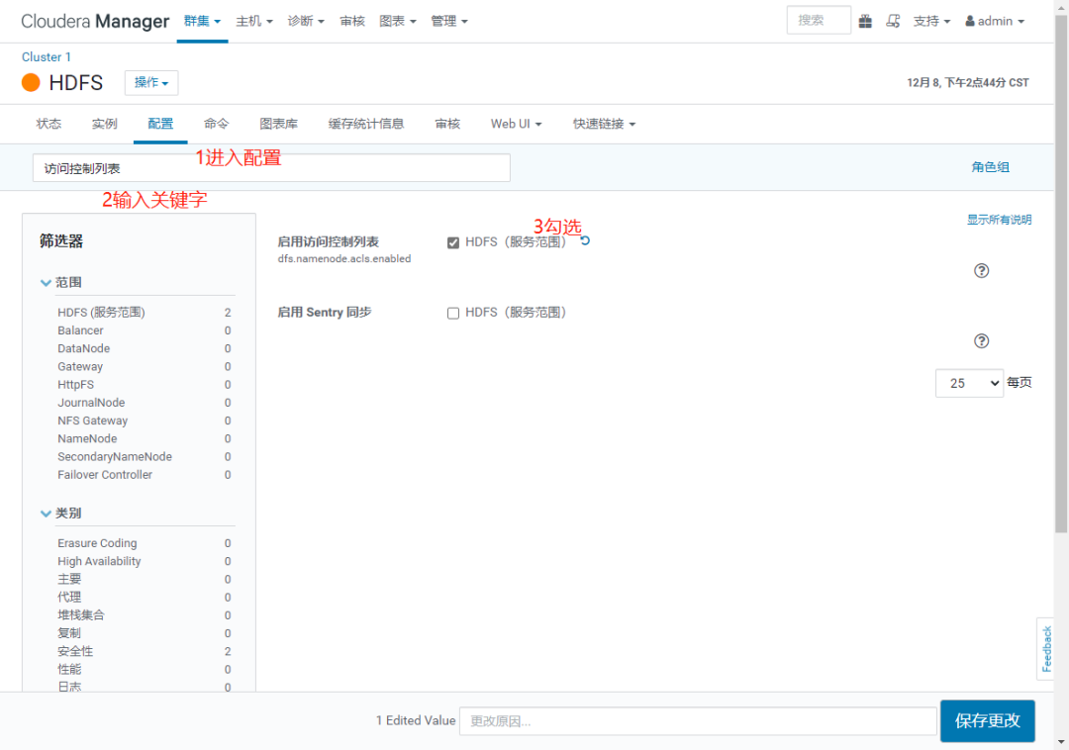Click the dfs.namenode.acls.enabled property name

344,259
